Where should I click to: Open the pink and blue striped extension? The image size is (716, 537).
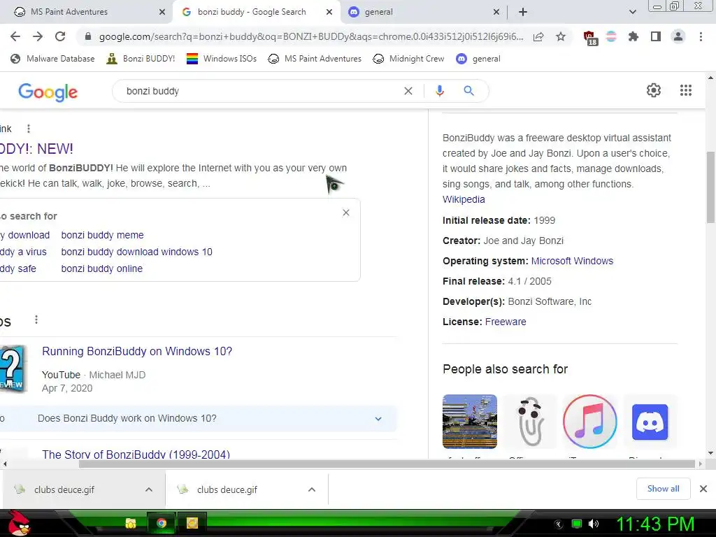click(x=611, y=36)
